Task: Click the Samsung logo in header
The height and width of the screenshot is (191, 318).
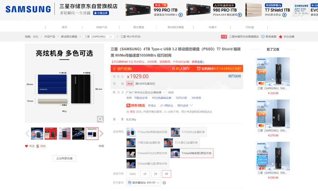Action: pos(28,9)
